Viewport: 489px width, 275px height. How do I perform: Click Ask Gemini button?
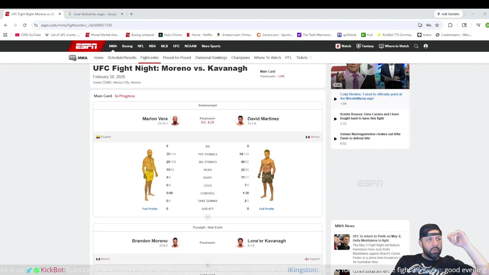[x=448, y=14]
